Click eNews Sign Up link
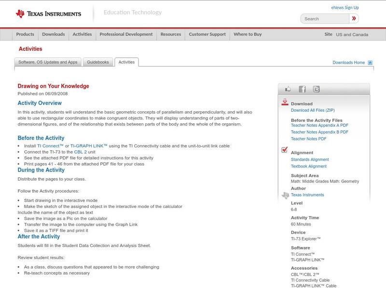 tap(345, 8)
